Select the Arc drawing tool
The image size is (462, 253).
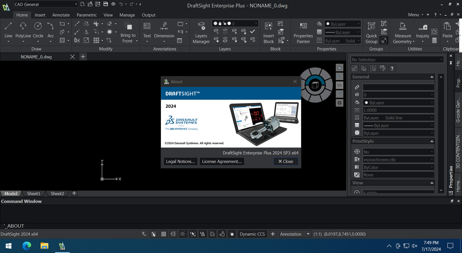coord(51,26)
